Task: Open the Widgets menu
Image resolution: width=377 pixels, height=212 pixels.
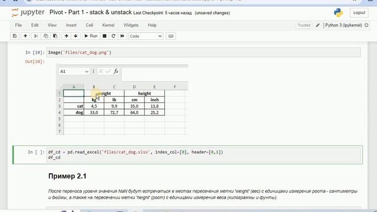Action: pos(131,25)
